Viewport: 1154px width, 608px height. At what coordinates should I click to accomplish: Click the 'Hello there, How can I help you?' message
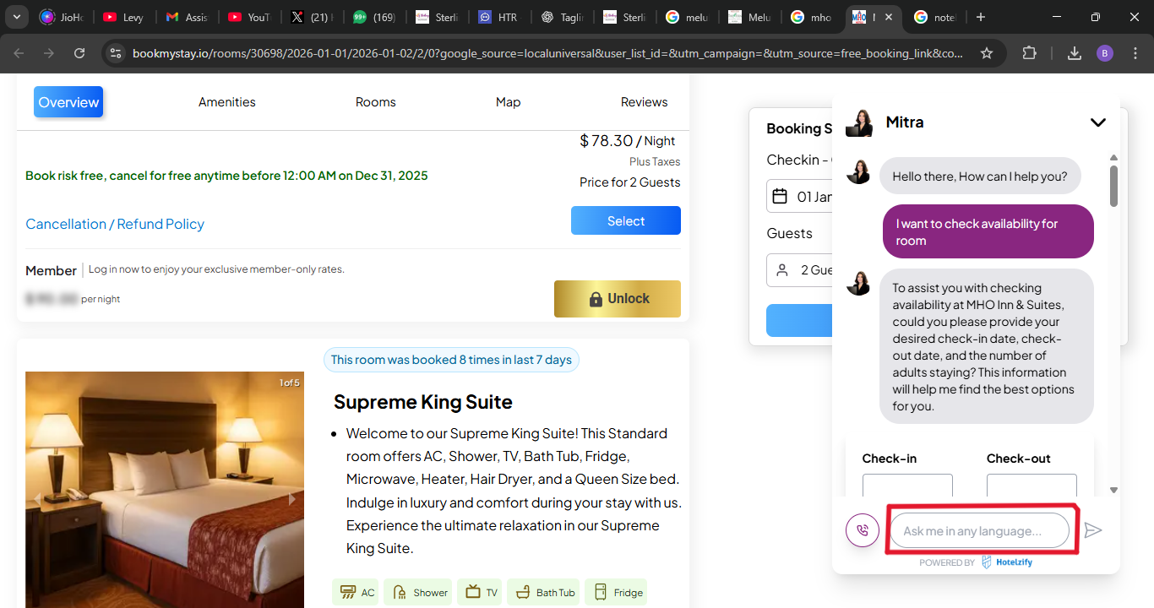(980, 176)
